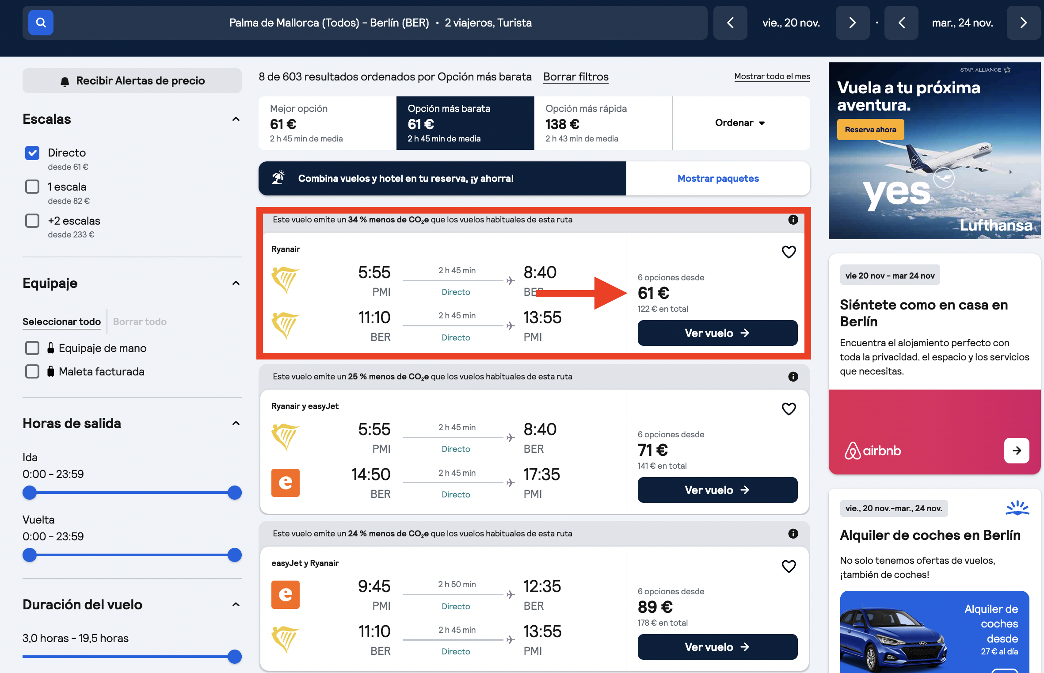Select the Mejor opción tab

328,123
